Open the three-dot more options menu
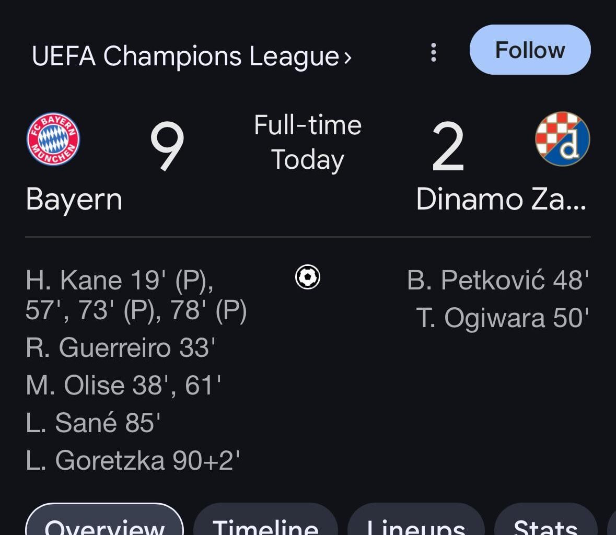The width and height of the screenshot is (616, 535). click(433, 52)
